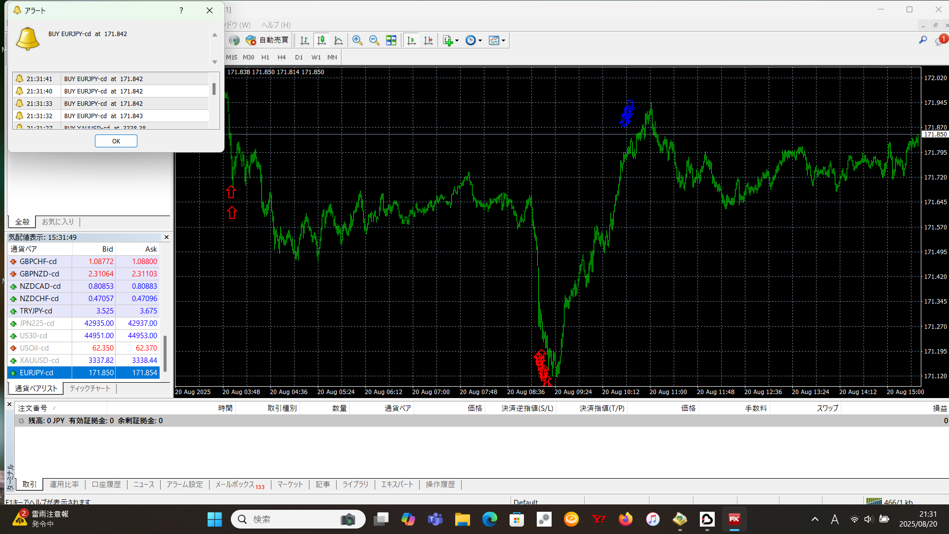Switch chart to bar chart mode
Viewport: 949px width, 534px height.
tap(304, 41)
